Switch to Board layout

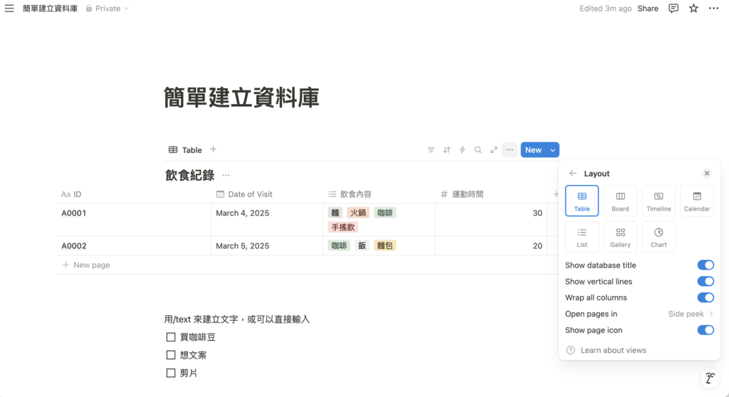pyautogui.click(x=620, y=201)
